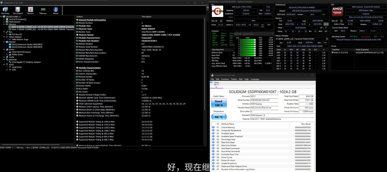Click the Module Characteristics heading
The width and height of the screenshot is (387, 172).
click(89, 68)
